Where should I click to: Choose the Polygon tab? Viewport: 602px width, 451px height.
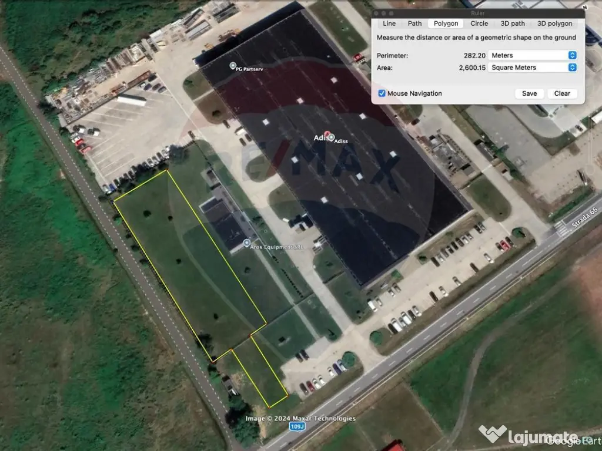pyautogui.click(x=446, y=23)
